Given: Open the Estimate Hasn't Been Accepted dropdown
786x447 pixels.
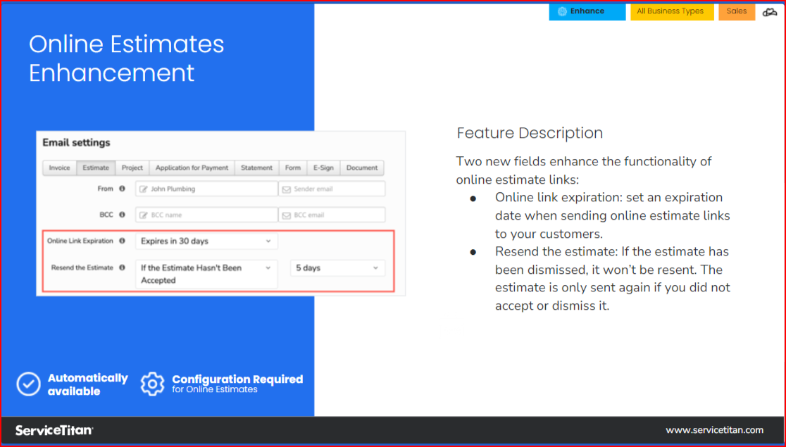Looking at the screenshot, I should click(x=206, y=274).
